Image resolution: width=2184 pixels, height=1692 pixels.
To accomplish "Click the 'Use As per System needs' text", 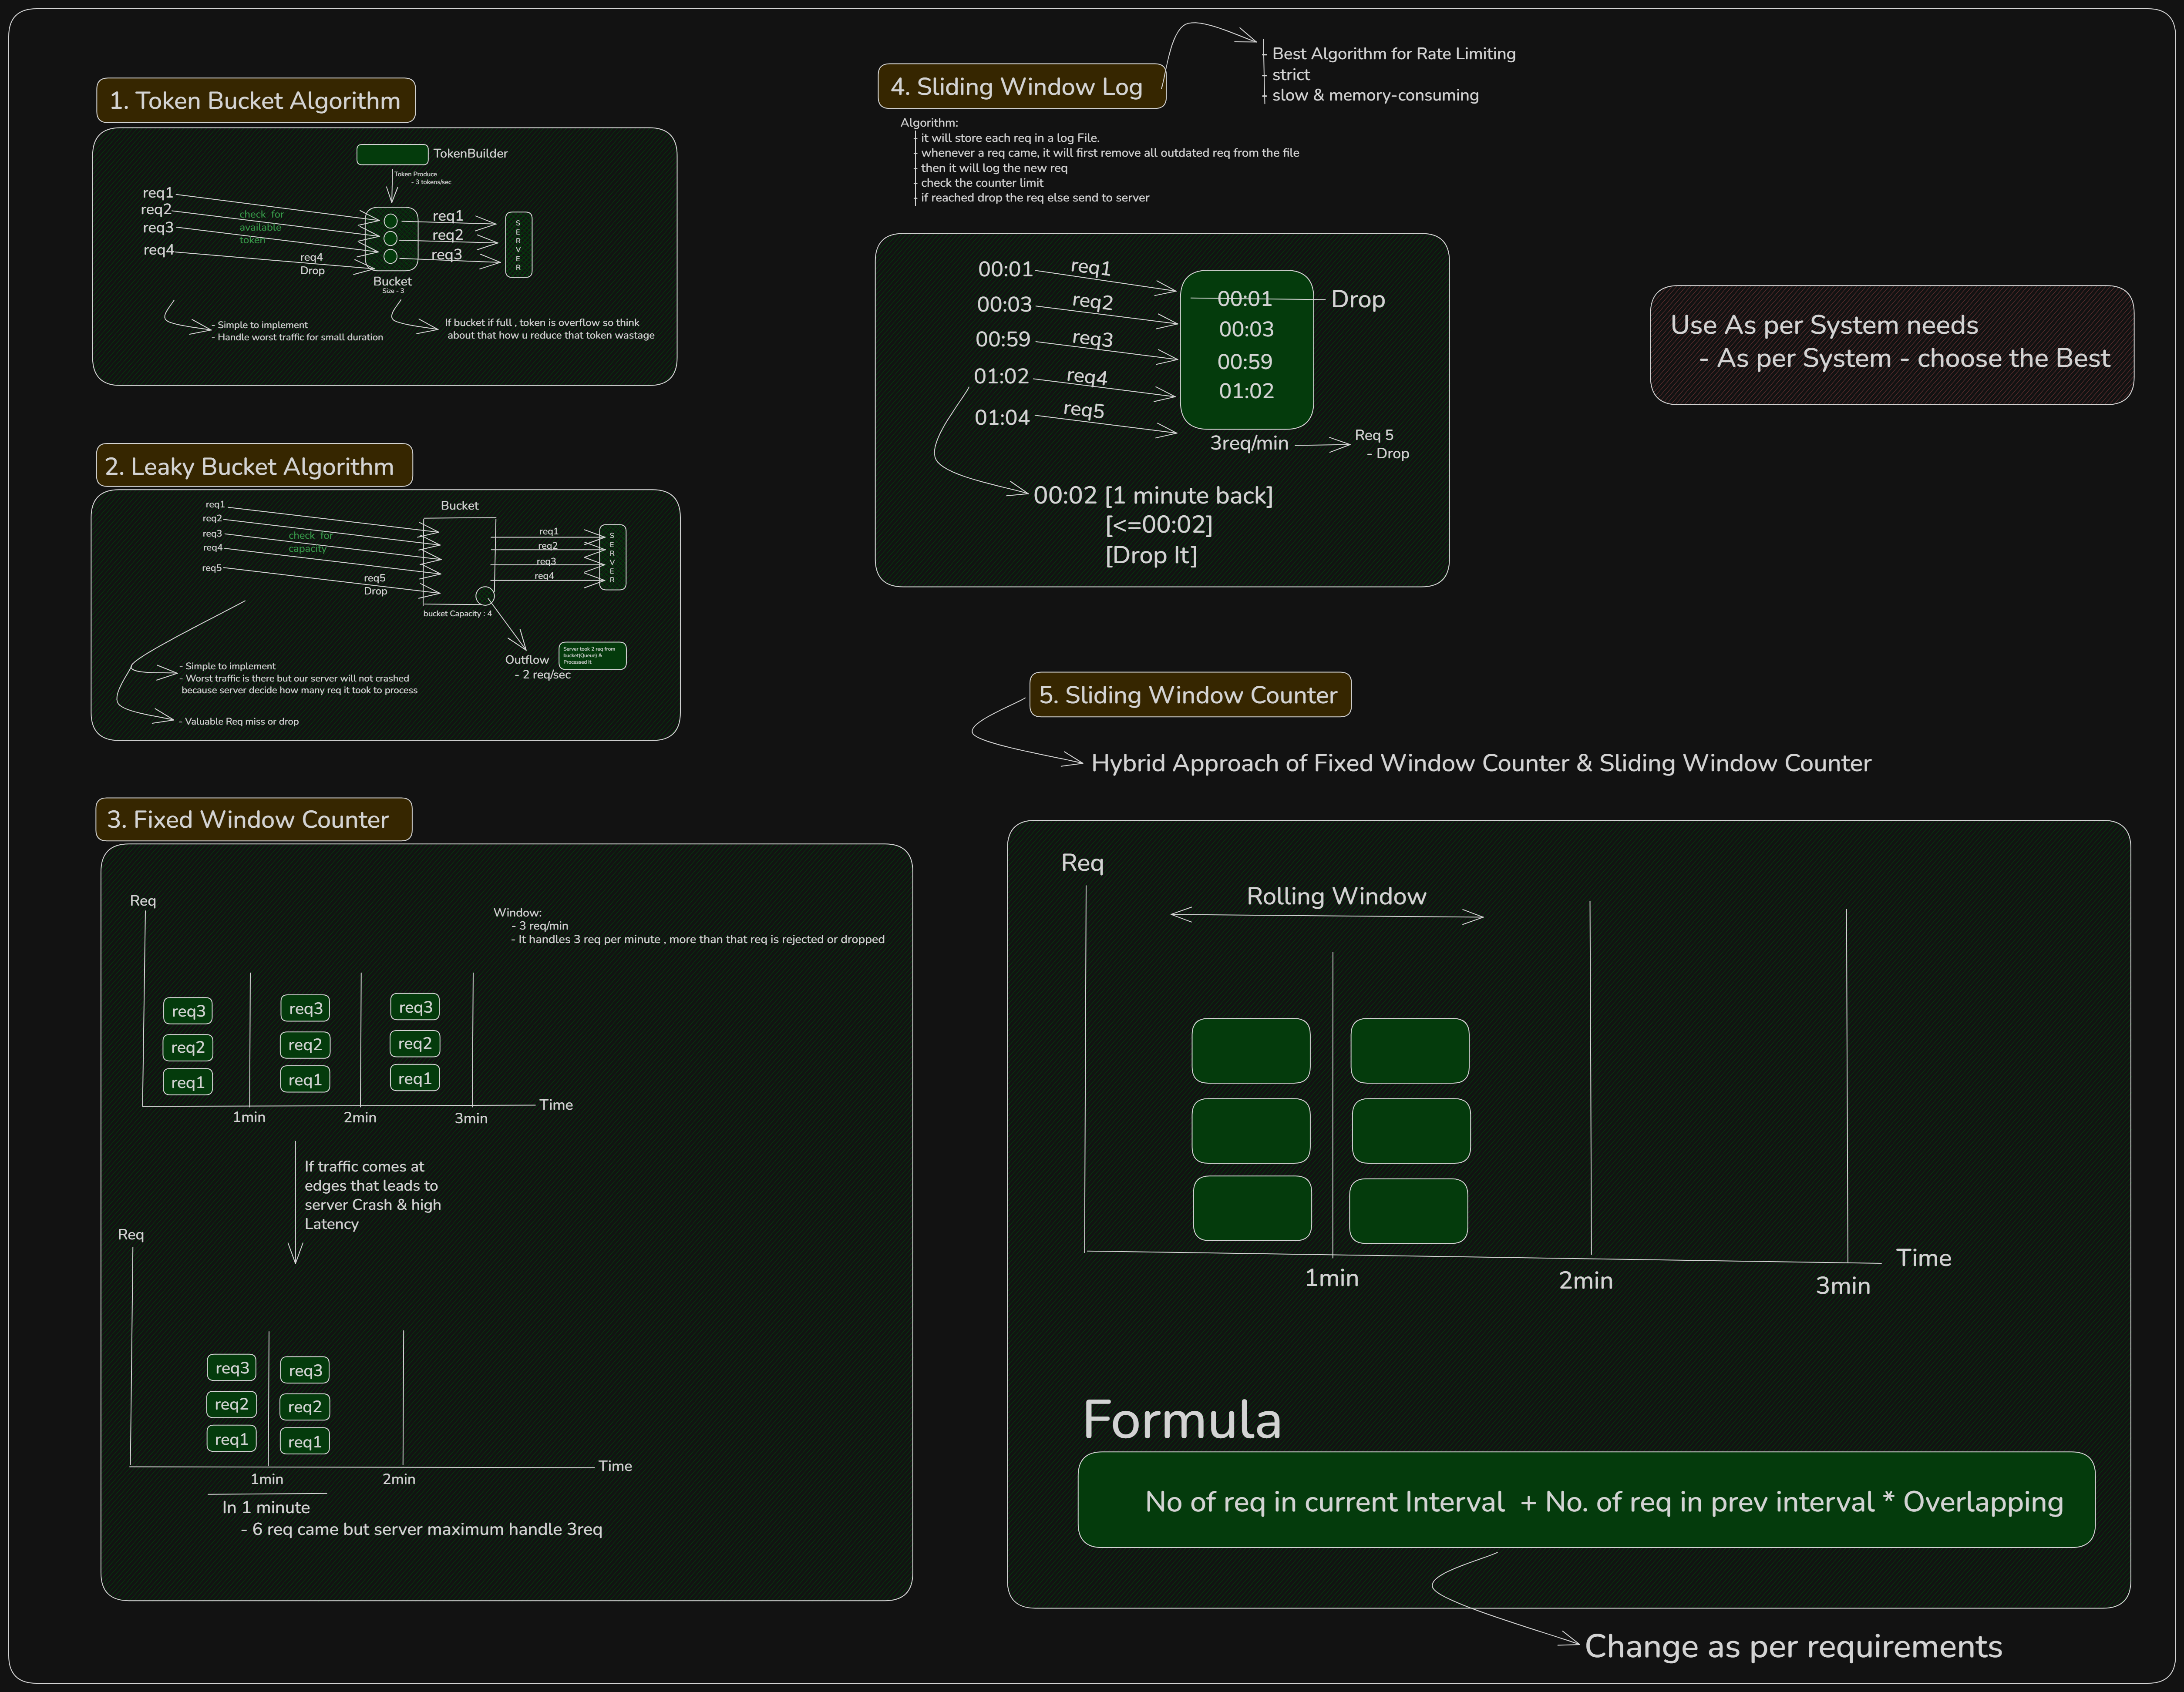I will tap(1824, 325).
